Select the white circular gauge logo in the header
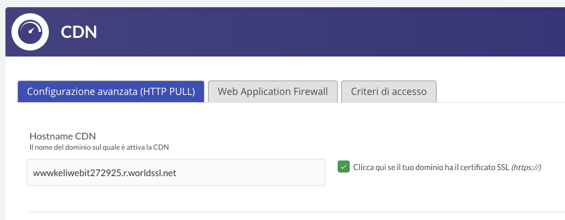The width and height of the screenshot is (565, 220). 30,32
